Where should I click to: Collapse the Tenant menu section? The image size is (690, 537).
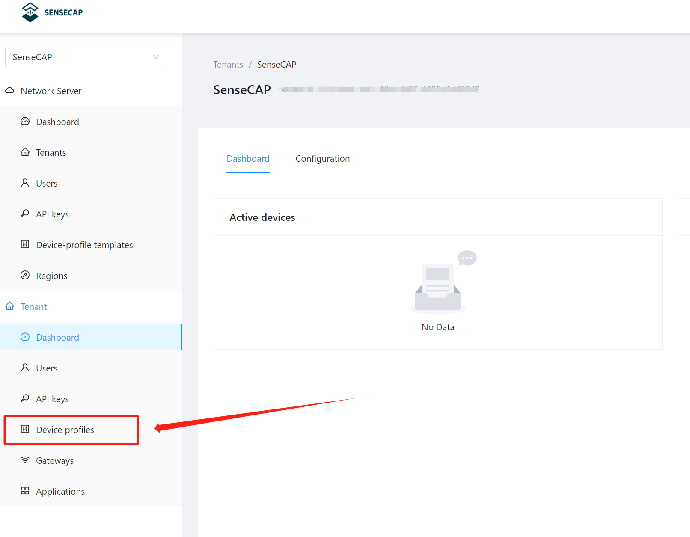click(x=91, y=306)
